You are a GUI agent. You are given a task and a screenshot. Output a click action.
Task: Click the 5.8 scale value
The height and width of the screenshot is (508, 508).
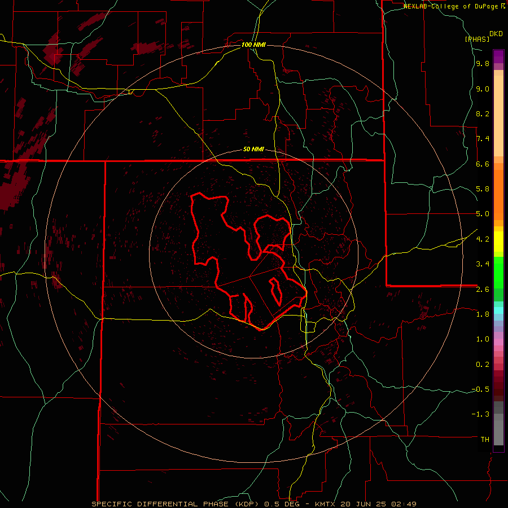pyautogui.click(x=483, y=189)
